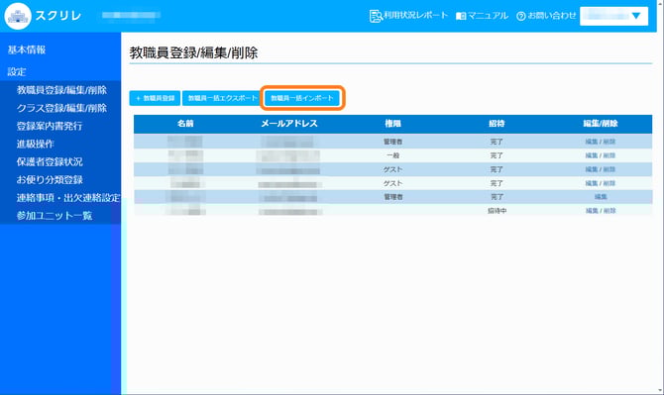Screen dimensions: 664x395
Task: Open 利用状況レポート from the header
Action: [x=408, y=16]
